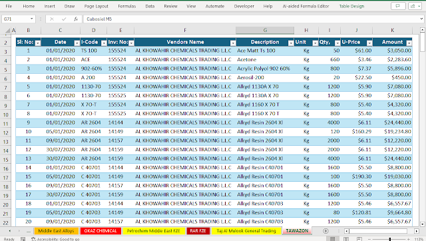Switch to RAR FZE sheet

point(198,231)
